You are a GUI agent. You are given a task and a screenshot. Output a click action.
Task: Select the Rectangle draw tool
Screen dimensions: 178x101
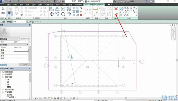(125, 8)
